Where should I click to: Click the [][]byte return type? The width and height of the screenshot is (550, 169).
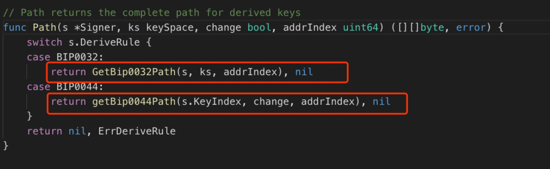pyautogui.click(x=421, y=27)
